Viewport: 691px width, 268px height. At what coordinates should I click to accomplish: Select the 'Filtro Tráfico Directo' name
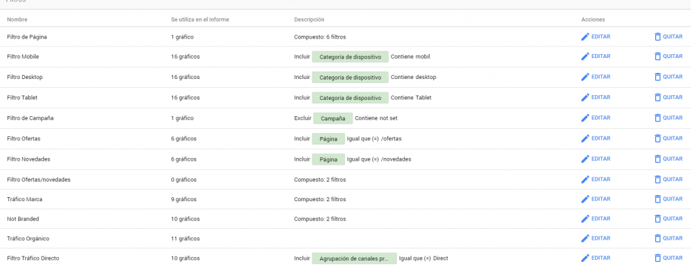click(x=33, y=258)
